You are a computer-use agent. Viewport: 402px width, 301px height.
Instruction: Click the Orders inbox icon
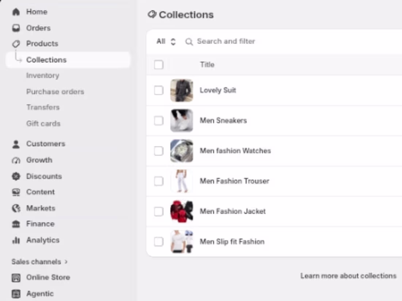click(x=16, y=28)
